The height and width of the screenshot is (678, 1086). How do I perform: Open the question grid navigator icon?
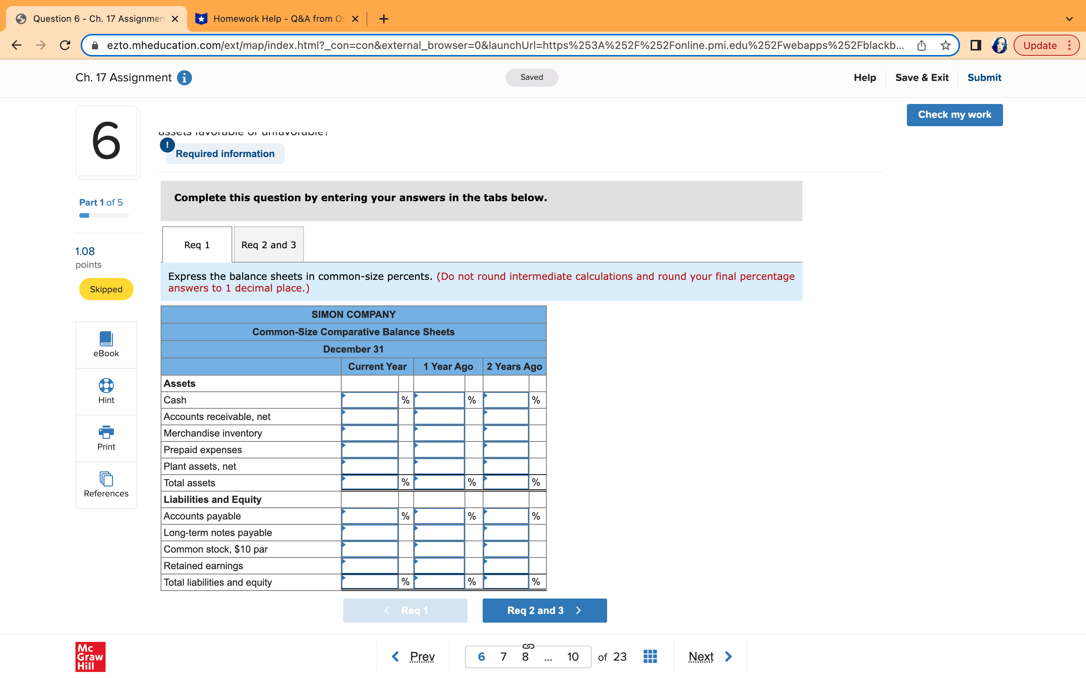(650, 657)
